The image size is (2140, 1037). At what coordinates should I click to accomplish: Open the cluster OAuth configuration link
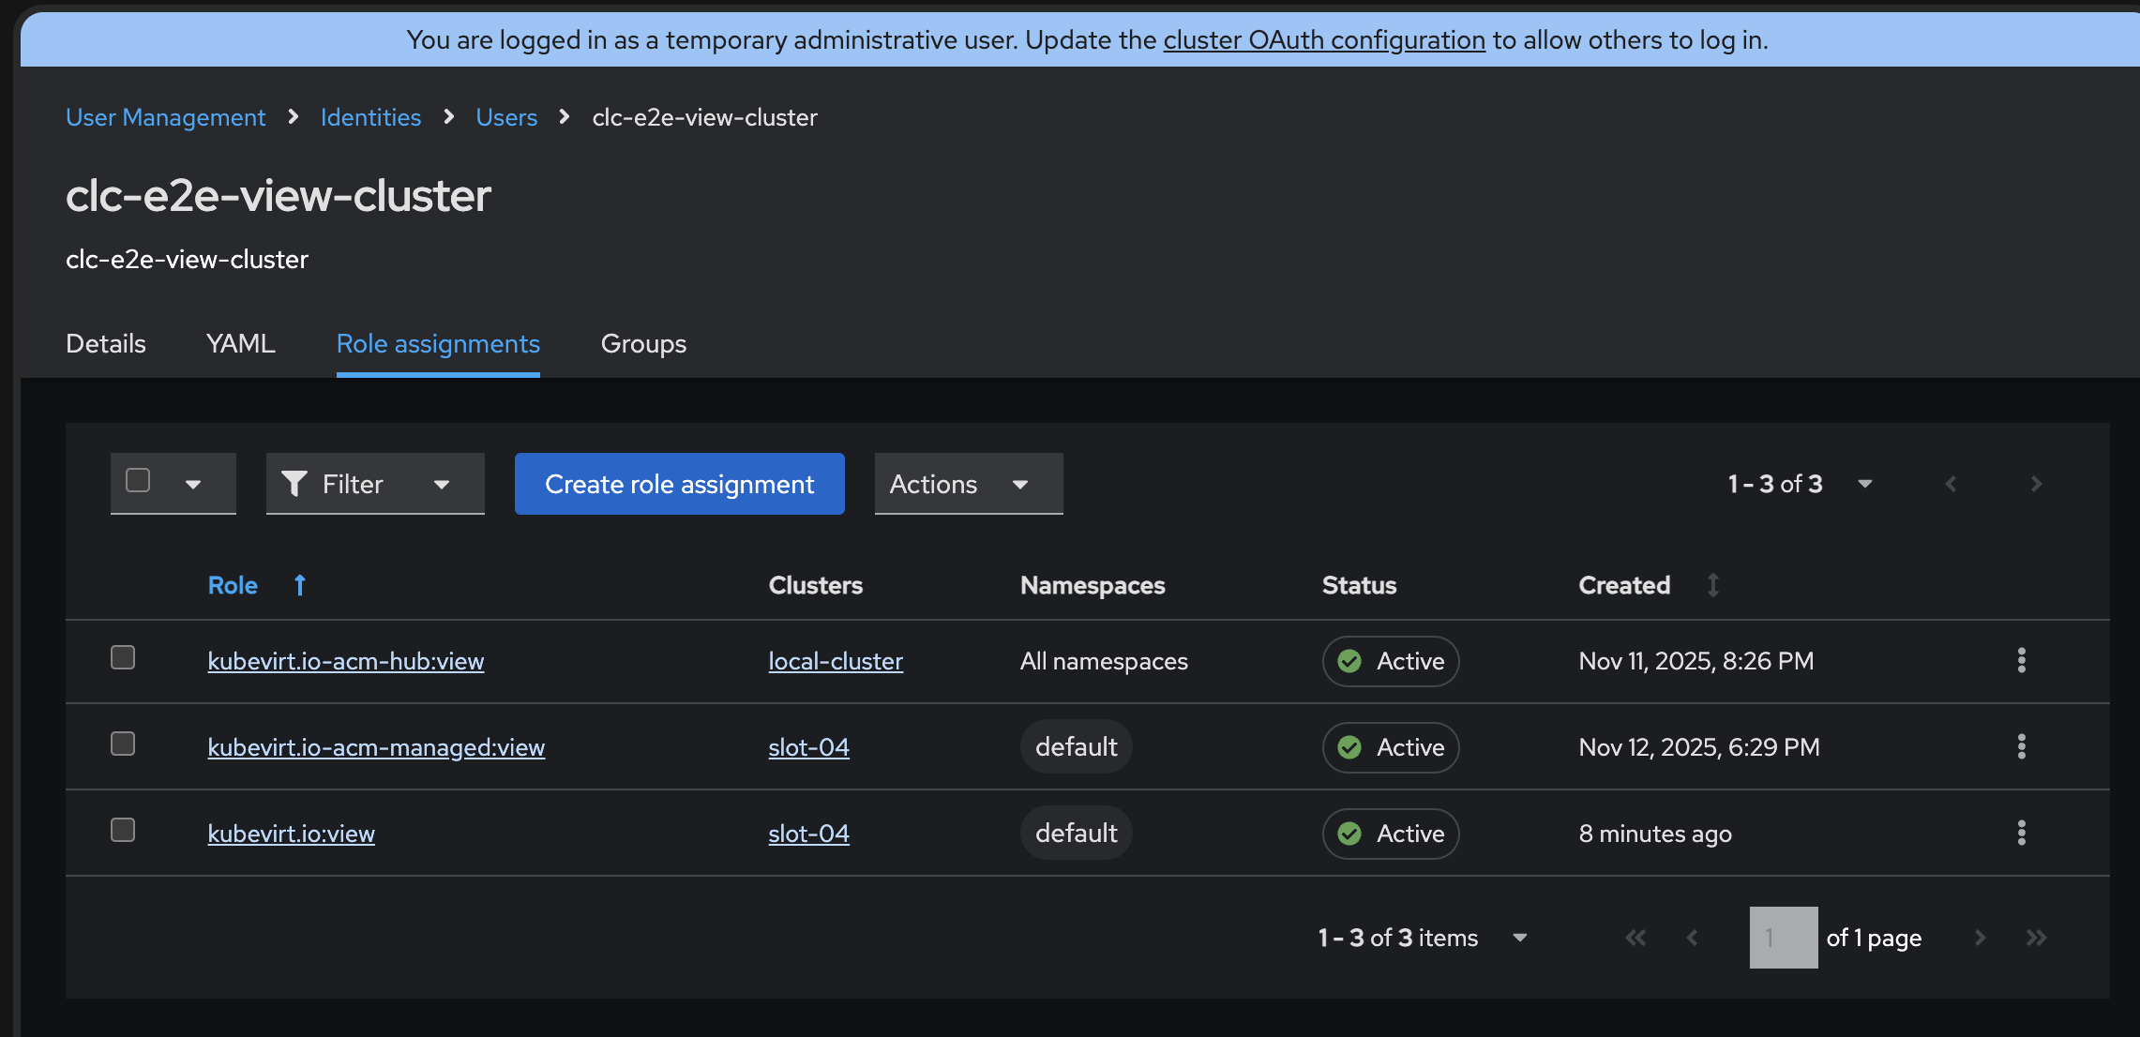(1324, 40)
